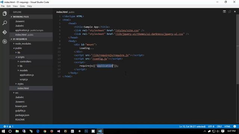Click the Ln 15, Col 36 status entry
Viewport: 239px width, 134px height.
(192, 127)
